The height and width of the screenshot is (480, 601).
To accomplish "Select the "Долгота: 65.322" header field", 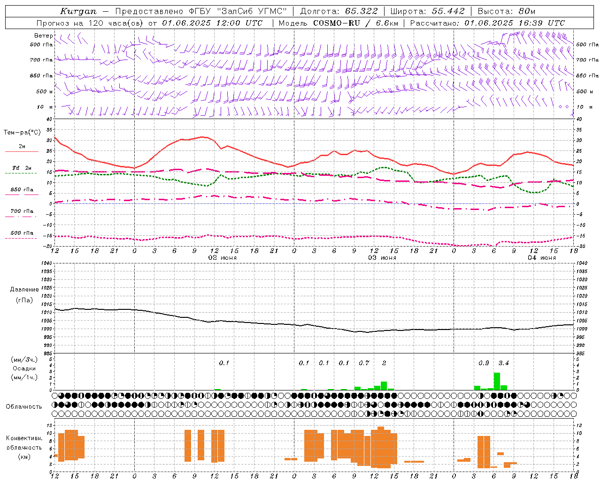I will coord(339,11).
